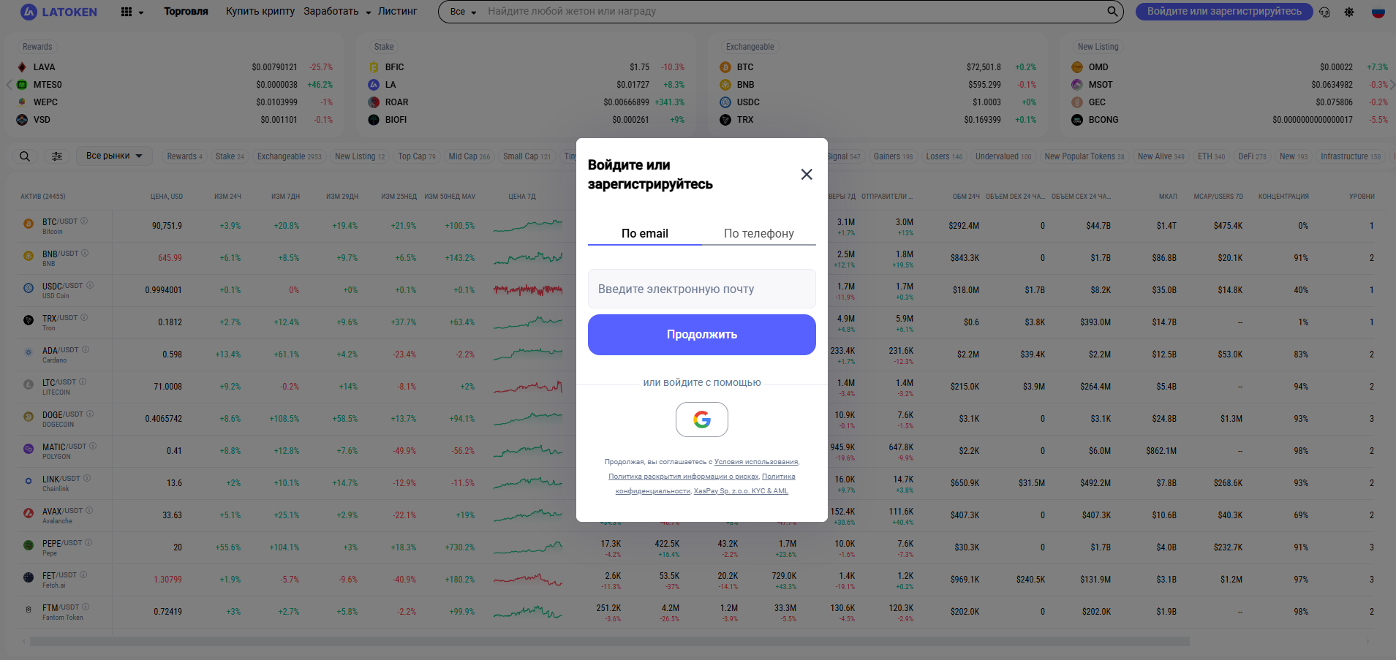The width and height of the screenshot is (1396, 660).
Task: Open info icon next to MATIC/USDT
Action: click(93, 446)
